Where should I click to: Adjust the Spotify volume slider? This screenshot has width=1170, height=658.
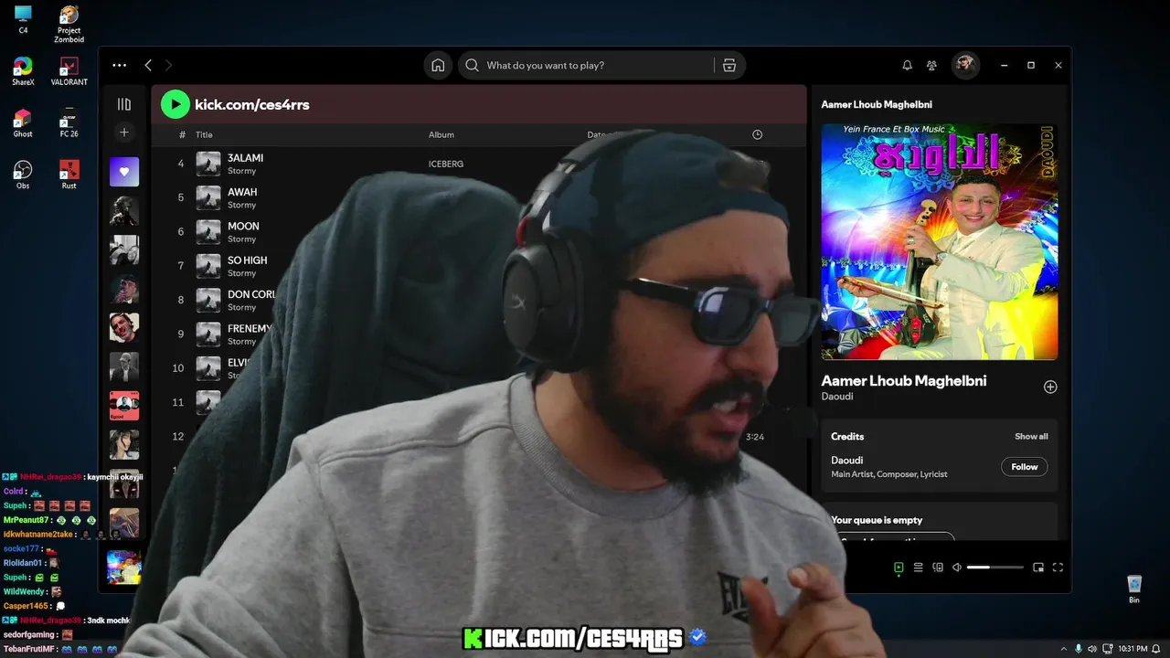pyautogui.click(x=995, y=568)
